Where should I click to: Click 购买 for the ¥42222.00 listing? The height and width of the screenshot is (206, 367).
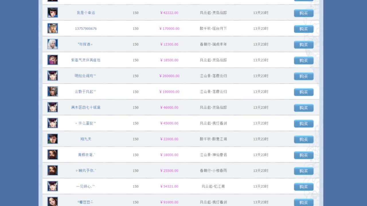point(303,13)
